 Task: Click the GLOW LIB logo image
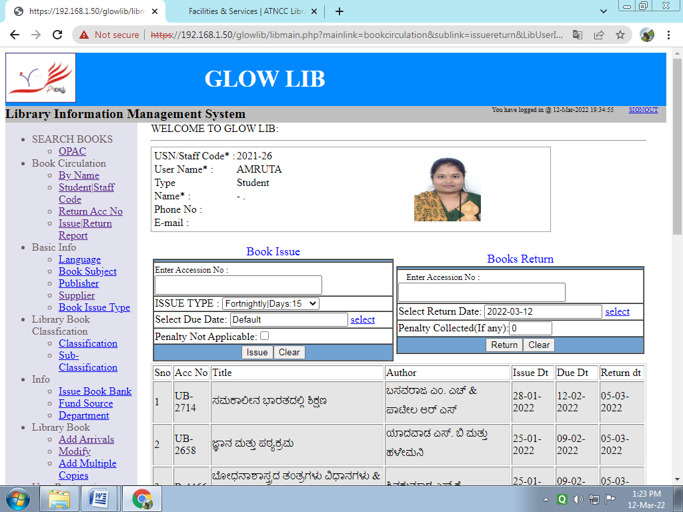pos(41,78)
